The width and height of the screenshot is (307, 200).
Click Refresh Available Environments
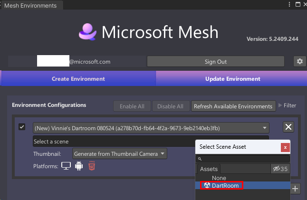(233, 106)
